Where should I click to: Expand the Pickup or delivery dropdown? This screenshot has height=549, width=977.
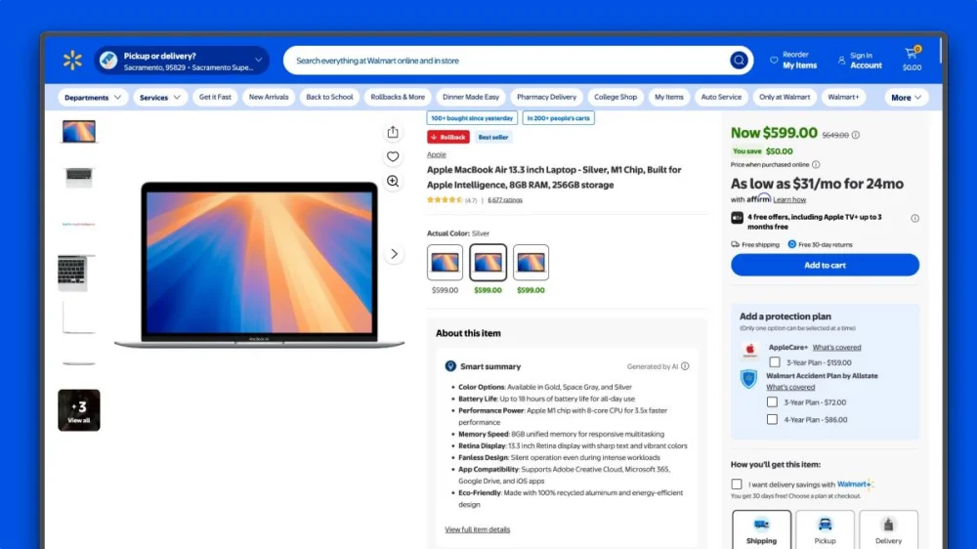tap(259, 61)
